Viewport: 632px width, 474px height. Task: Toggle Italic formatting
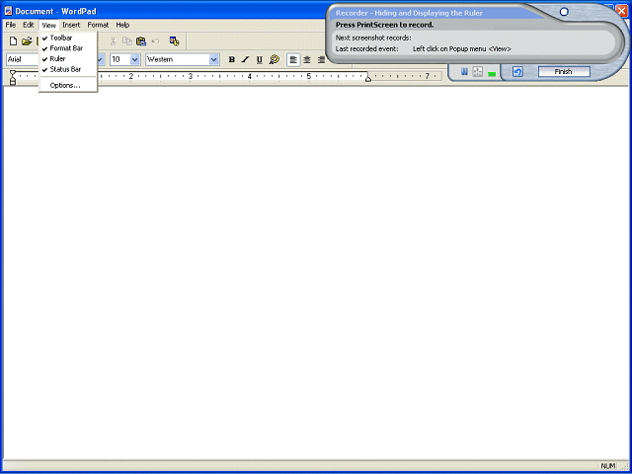pyautogui.click(x=245, y=59)
